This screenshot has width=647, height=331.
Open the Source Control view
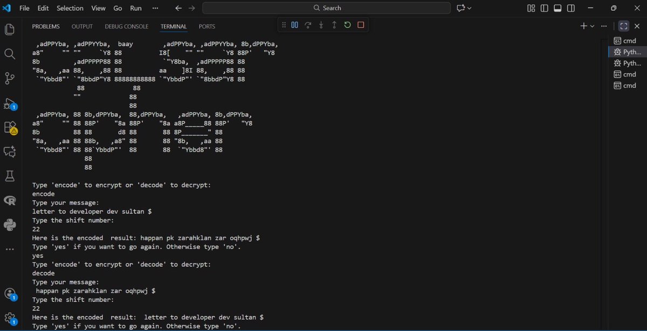(9, 78)
